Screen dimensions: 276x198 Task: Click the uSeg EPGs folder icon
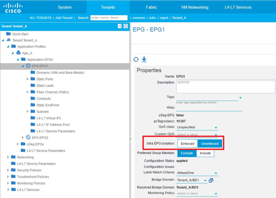[x=23, y=144]
